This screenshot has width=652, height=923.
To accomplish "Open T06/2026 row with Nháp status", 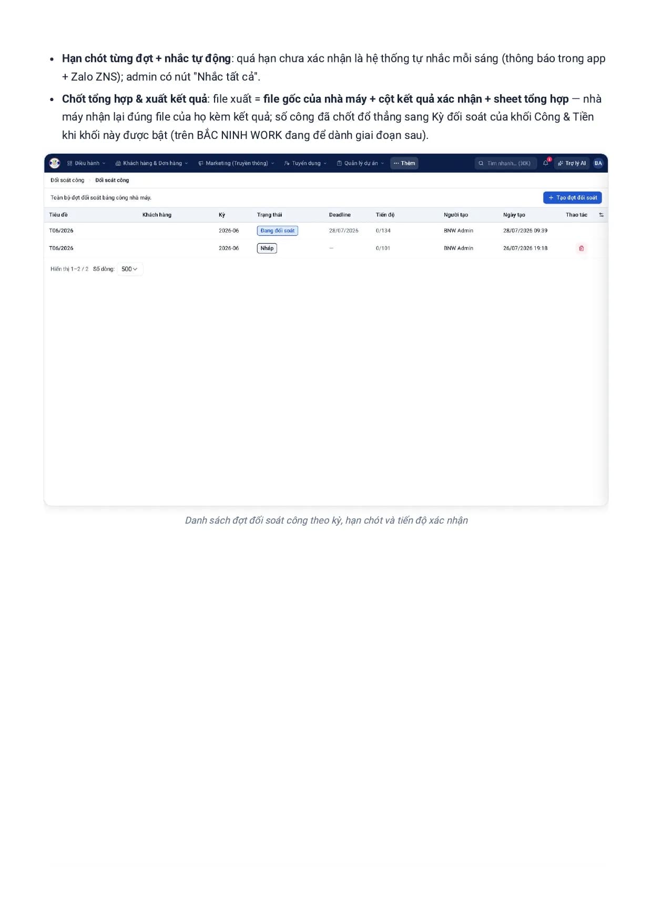I will [326, 248].
